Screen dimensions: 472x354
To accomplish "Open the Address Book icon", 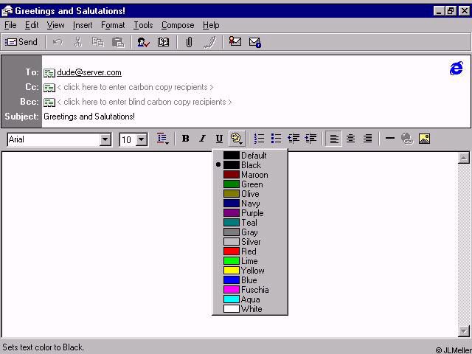I will (163, 42).
